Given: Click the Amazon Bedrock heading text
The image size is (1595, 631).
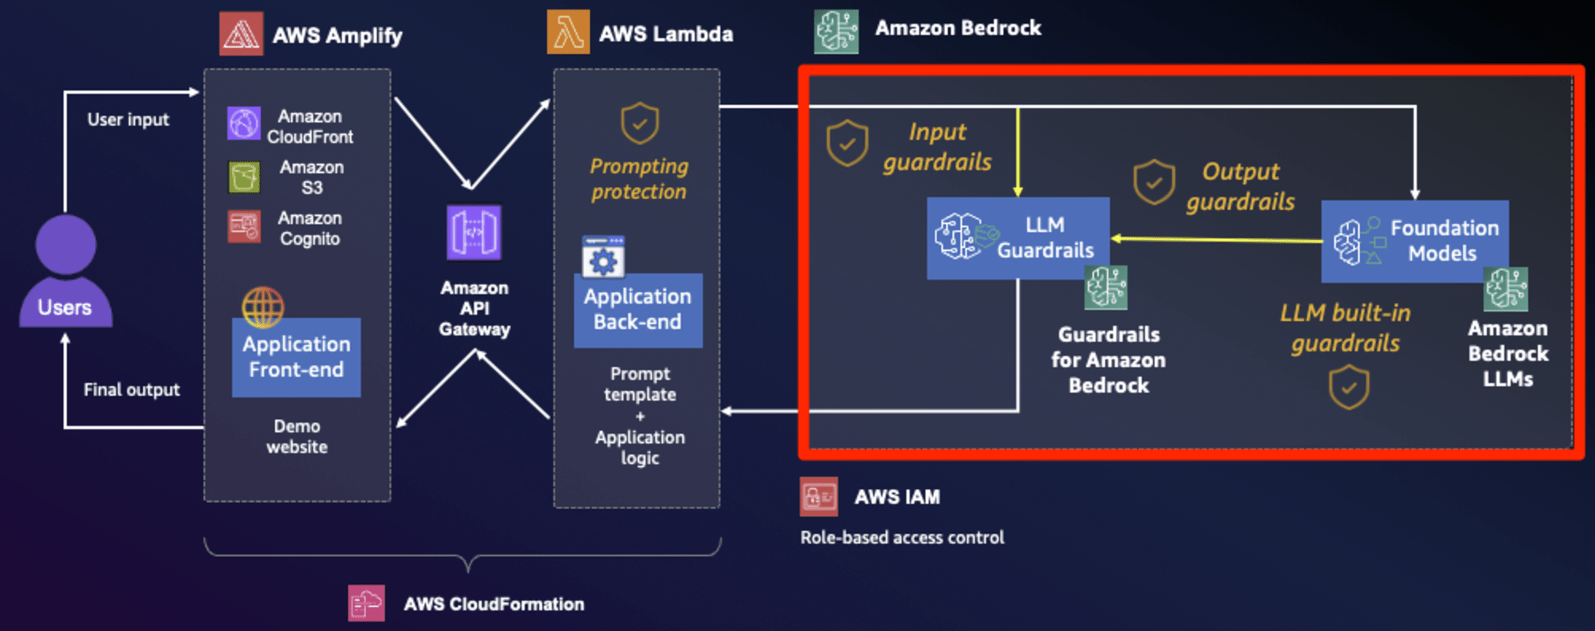Looking at the screenshot, I should [x=958, y=29].
